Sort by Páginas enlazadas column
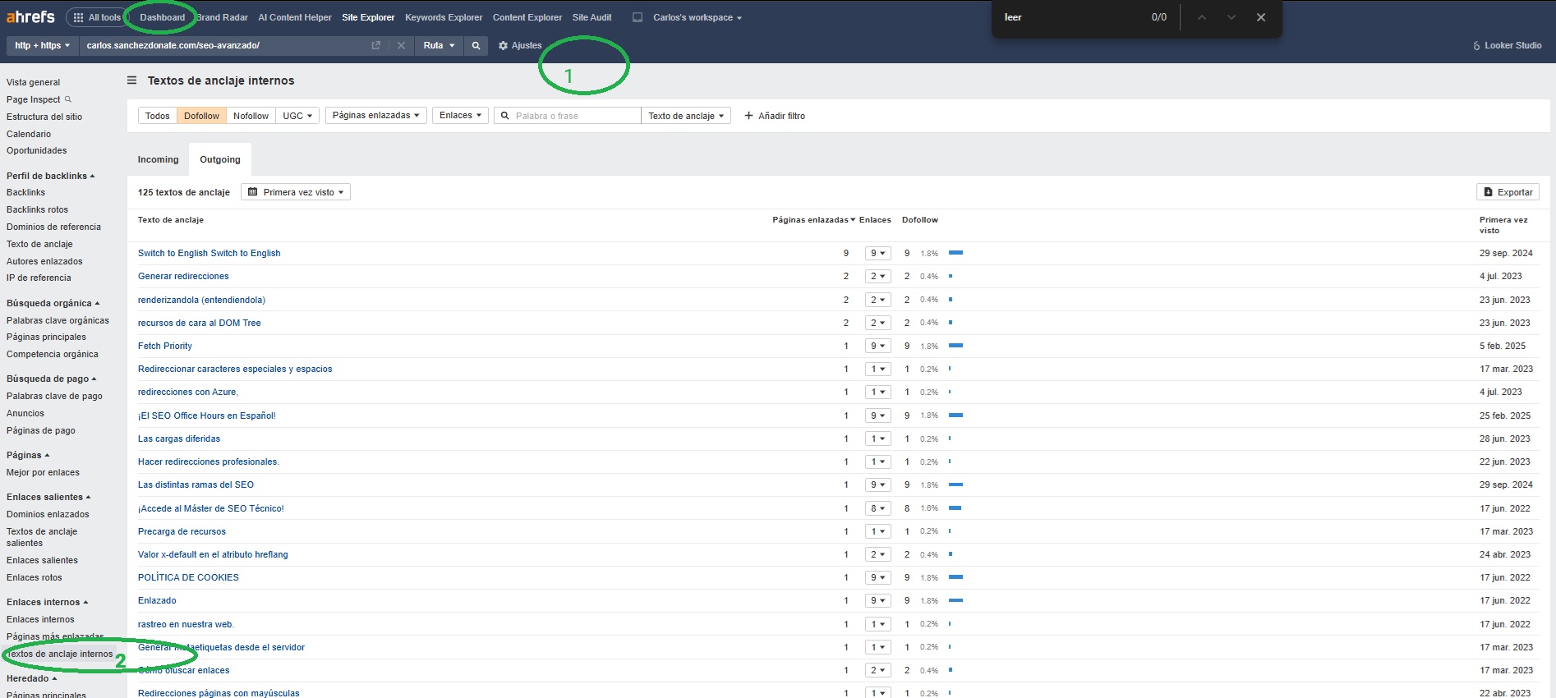The width and height of the screenshot is (1556, 698). [x=813, y=220]
